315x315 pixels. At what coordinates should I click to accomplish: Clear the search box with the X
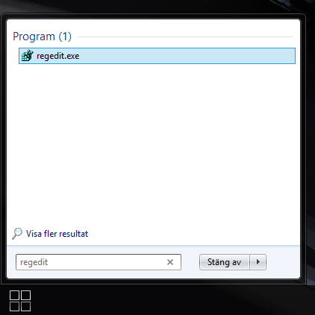pos(170,262)
